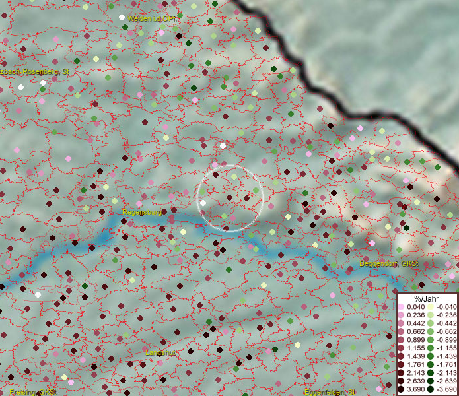This screenshot has width=459, height=396.
Task: Click the legend value -3.690
Action: 446,389
